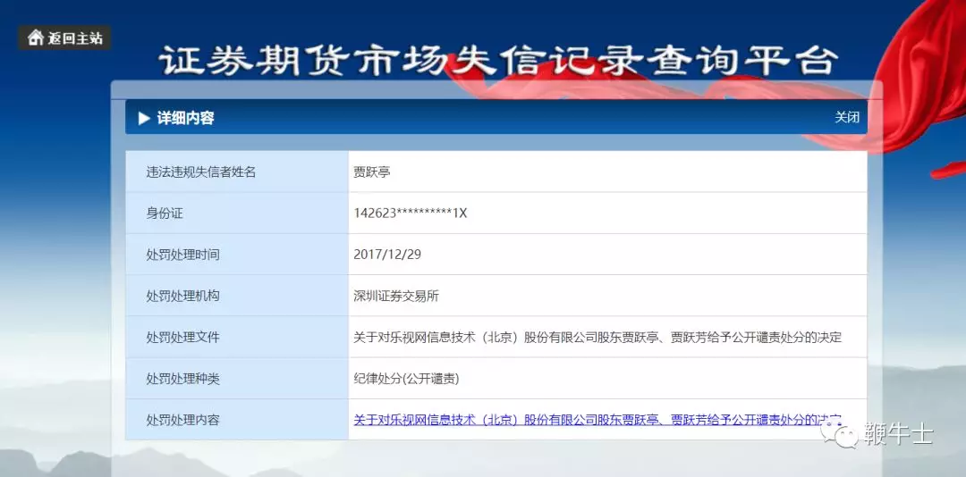Select the ID number 142623**********1X
Screen dimensions: 966x477
coord(411,213)
